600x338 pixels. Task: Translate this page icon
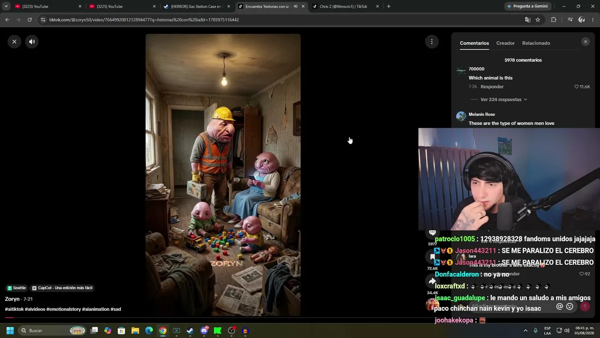(x=527, y=20)
